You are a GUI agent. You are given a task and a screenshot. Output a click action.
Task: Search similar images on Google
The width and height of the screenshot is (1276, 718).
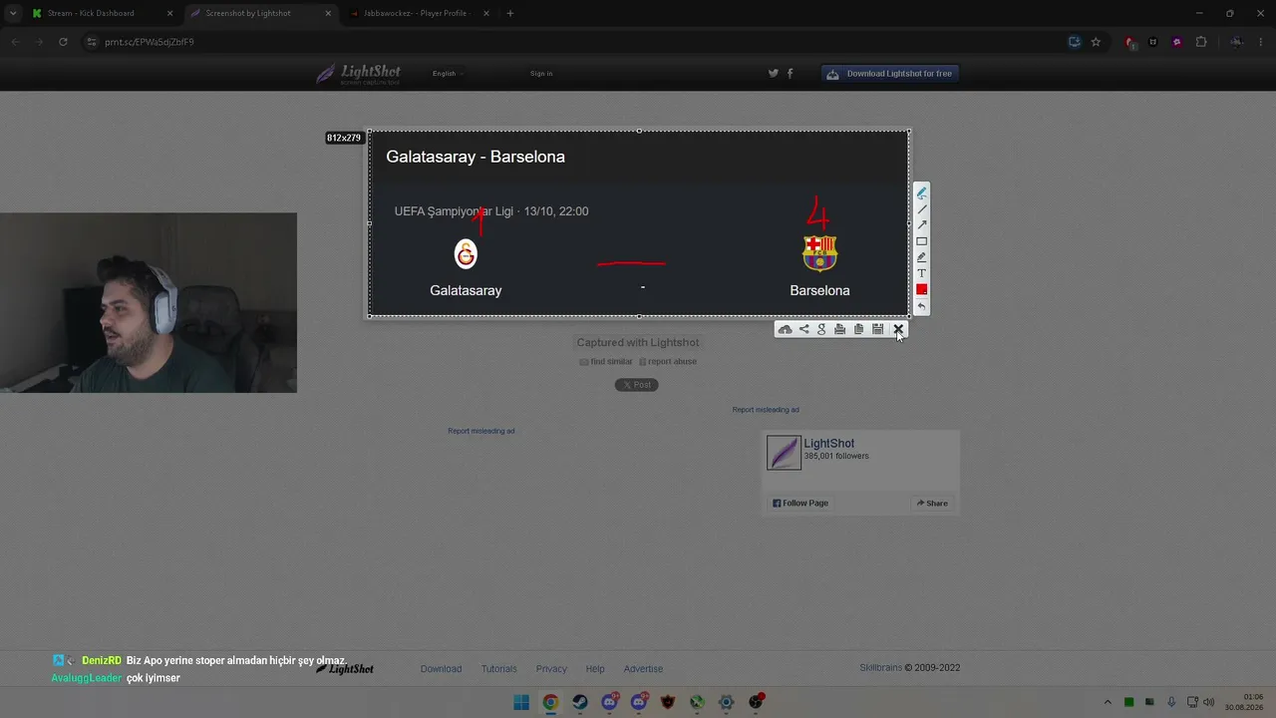(821, 329)
